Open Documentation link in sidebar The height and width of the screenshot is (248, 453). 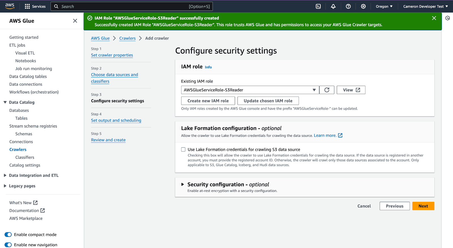click(24, 210)
